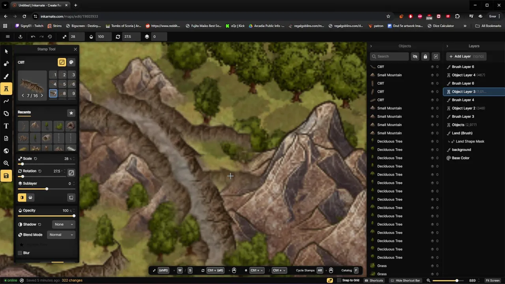Click the random rotation dice button

pos(71,173)
